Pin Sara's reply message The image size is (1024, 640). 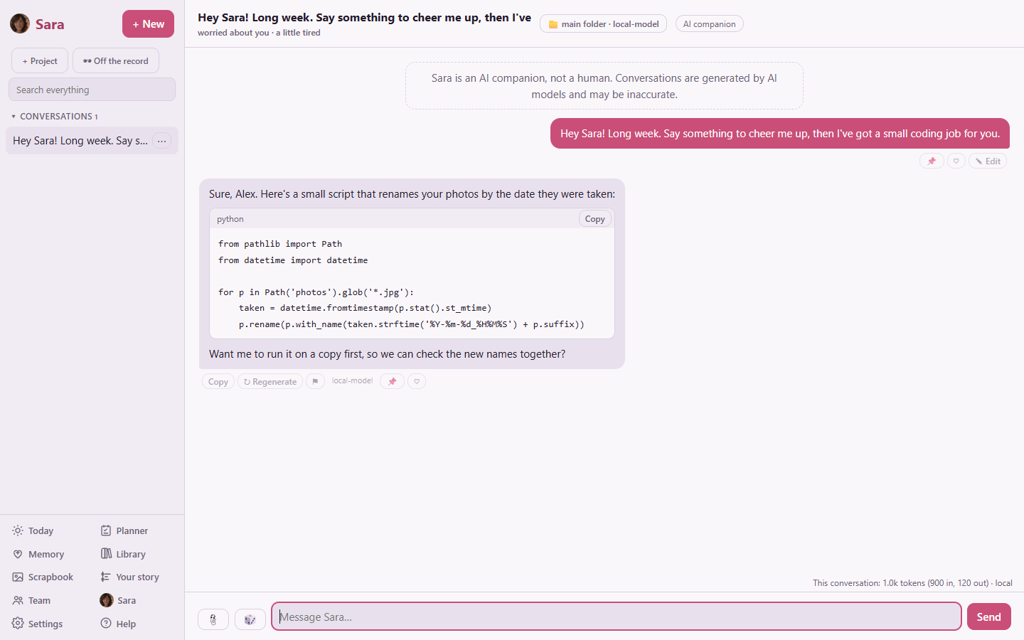tap(392, 381)
